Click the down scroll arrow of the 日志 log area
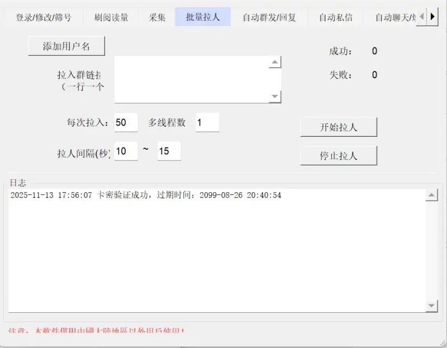The width and height of the screenshot is (447, 348). (x=431, y=306)
